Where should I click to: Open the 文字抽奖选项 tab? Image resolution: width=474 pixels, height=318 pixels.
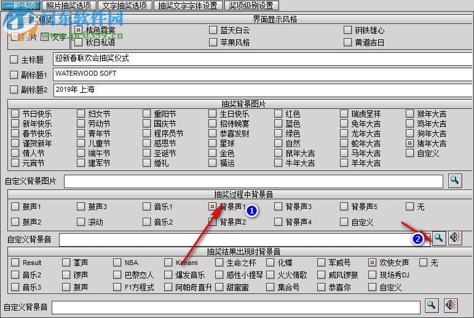click(x=124, y=6)
